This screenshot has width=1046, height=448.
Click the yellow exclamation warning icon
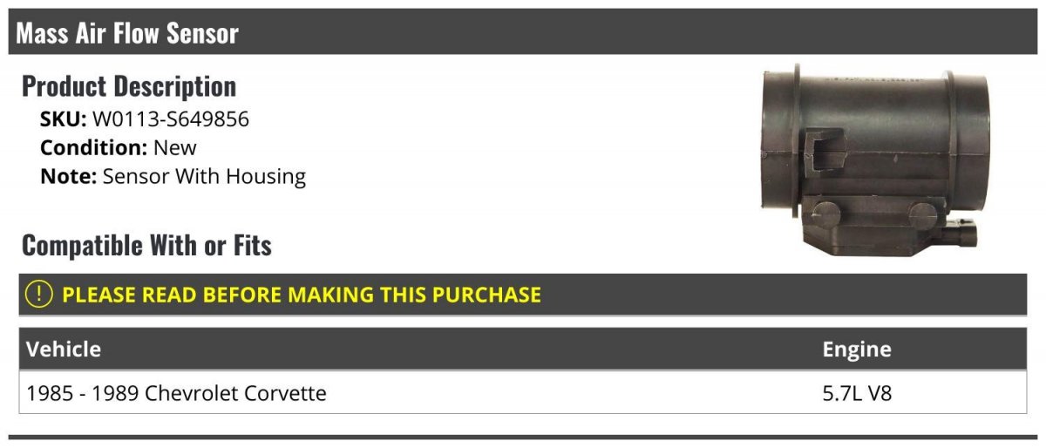point(40,295)
